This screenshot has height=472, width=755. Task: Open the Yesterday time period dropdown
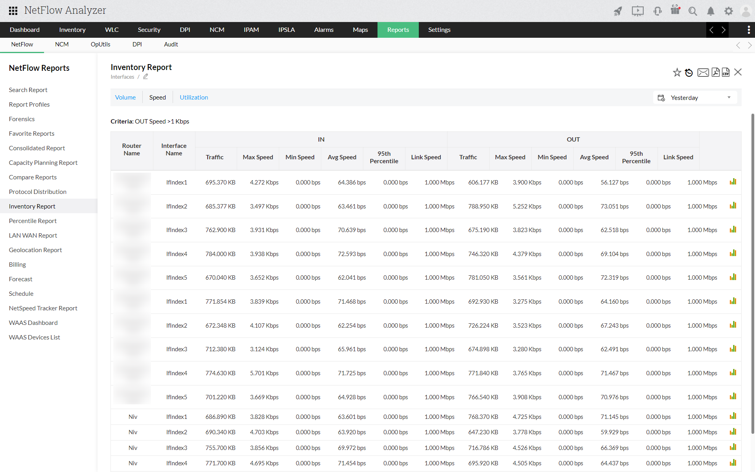pyautogui.click(x=695, y=98)
